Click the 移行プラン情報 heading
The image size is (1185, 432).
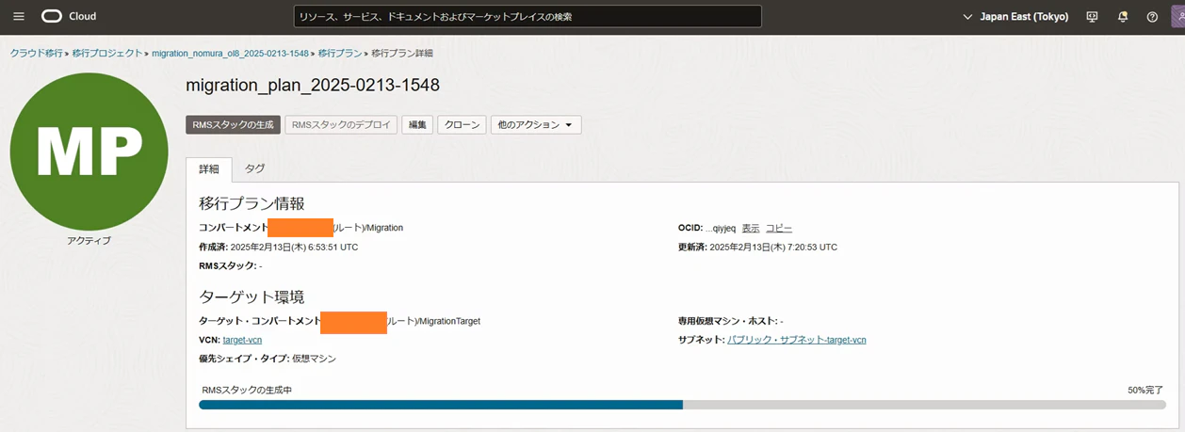[x=252, y=203]
